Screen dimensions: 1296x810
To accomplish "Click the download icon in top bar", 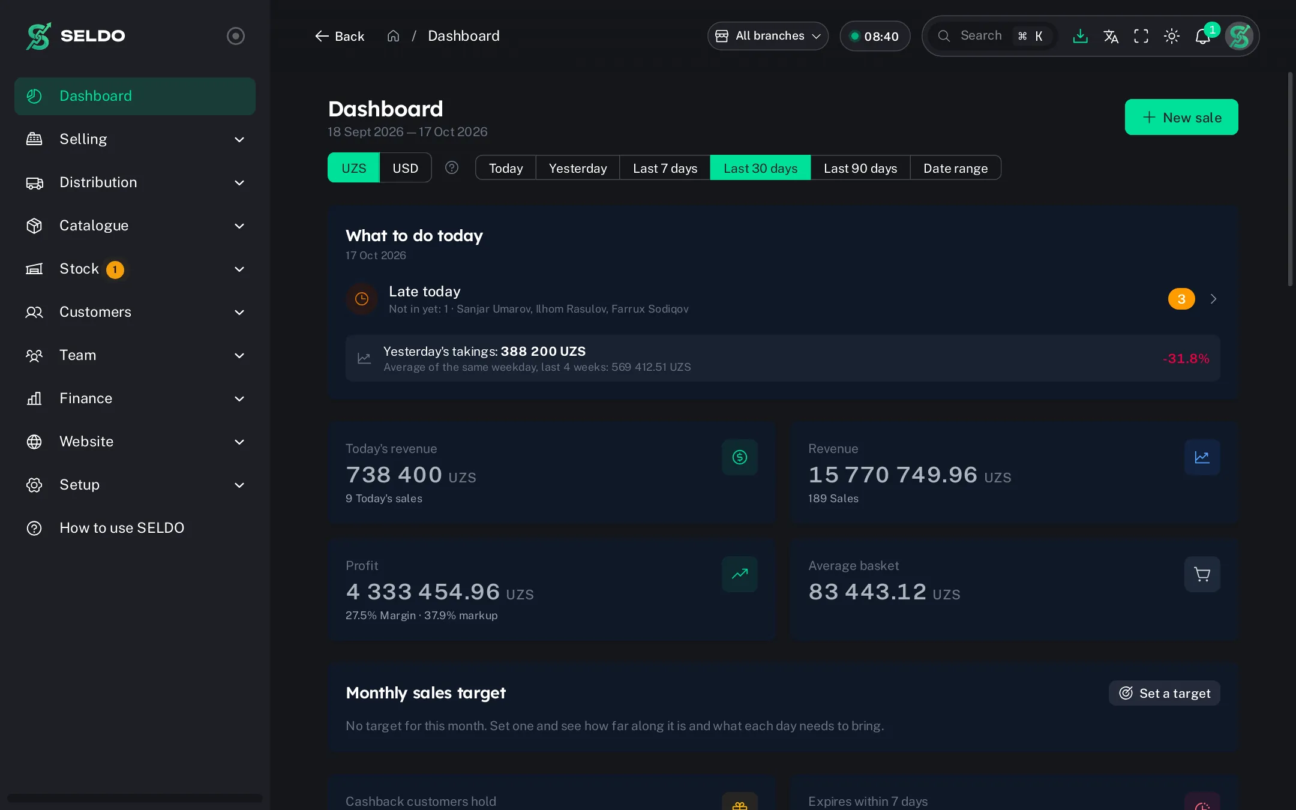I will (1080, 36).
